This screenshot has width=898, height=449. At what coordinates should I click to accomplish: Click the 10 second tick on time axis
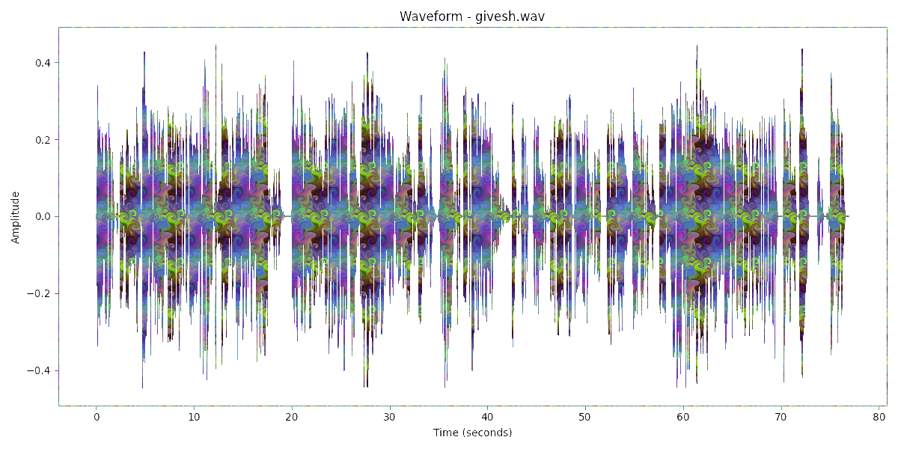click(194, 417)
